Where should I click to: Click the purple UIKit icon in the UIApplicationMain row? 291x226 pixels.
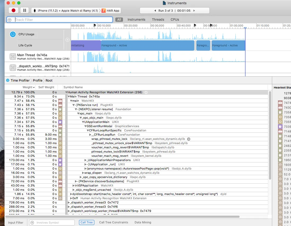click(60, 122)
